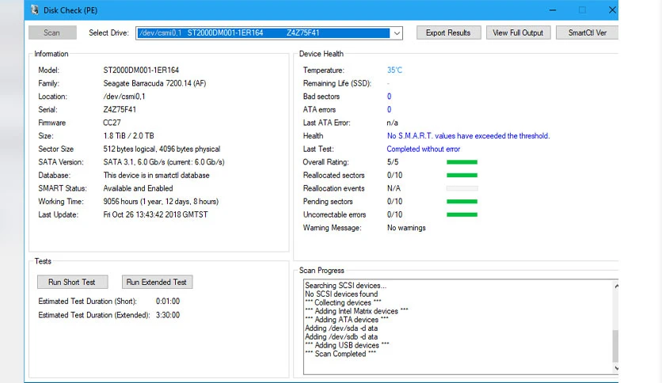Click the 'No SCSI devices found' log line
The image size is (662, 383).
[341, 294]
